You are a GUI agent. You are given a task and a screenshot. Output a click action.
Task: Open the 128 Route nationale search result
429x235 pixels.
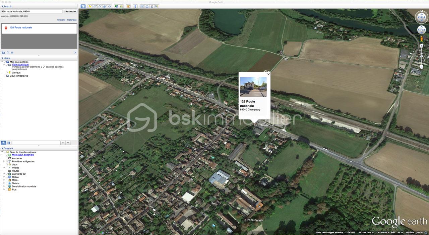coord(21,27)
